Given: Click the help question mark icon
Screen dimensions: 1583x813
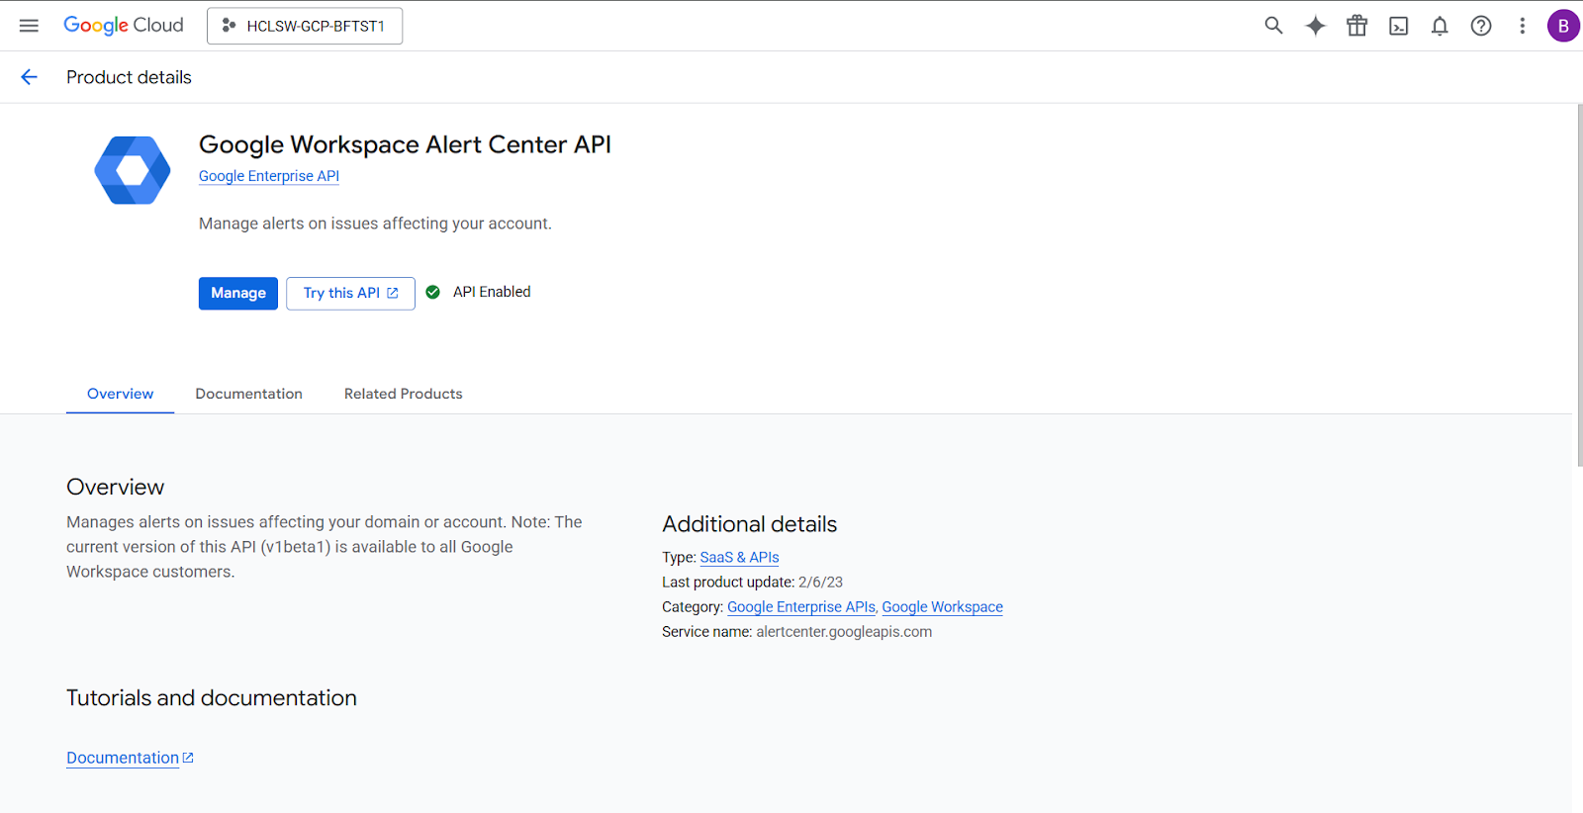Looking at the screenshot, I should pyautogui.click(x=1481, y=26).
